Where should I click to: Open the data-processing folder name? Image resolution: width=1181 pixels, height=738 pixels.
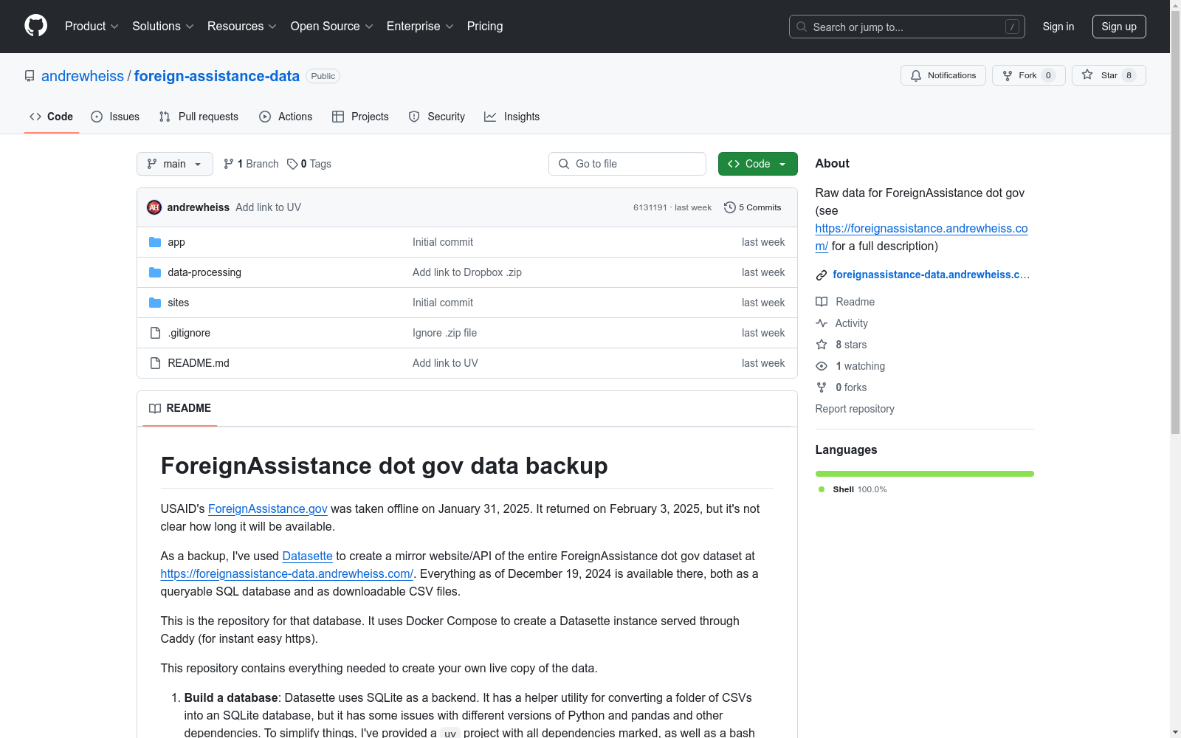point(204,272)
